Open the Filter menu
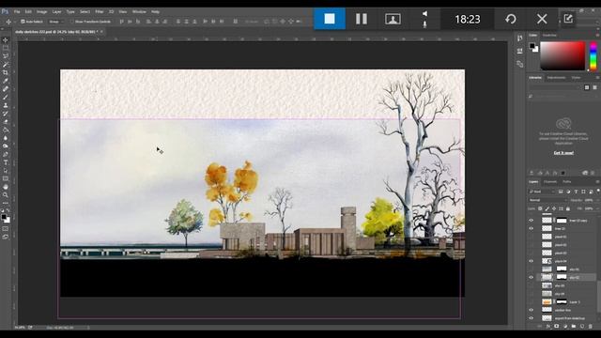Viewport: 601px width, 338px height. click(100, 12)
